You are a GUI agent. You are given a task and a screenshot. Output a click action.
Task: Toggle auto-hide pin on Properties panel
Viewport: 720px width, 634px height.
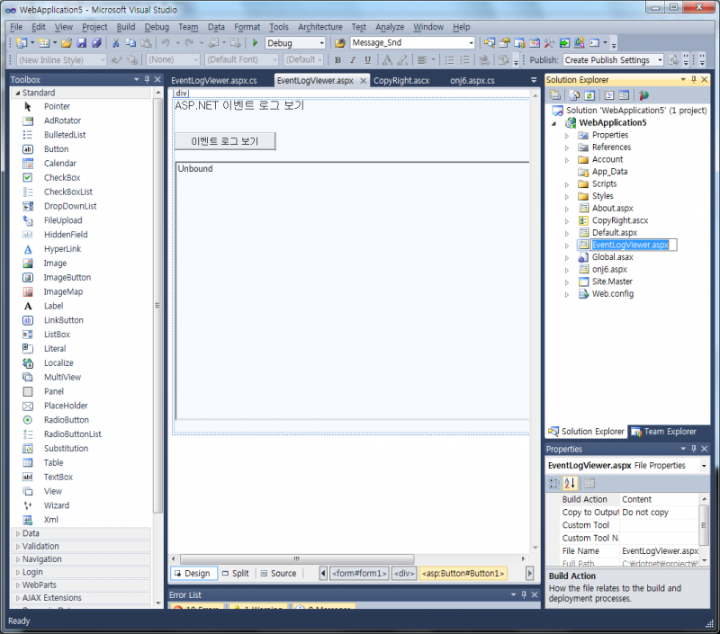[x=694, y=449]
